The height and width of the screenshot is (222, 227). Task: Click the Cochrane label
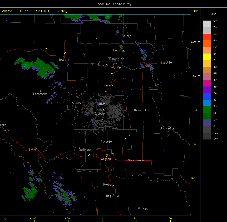click(85, 150)
